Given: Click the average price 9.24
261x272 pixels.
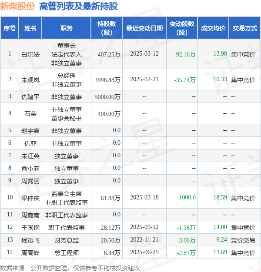Looking at the screenshot, I should [x=222, y=239].
